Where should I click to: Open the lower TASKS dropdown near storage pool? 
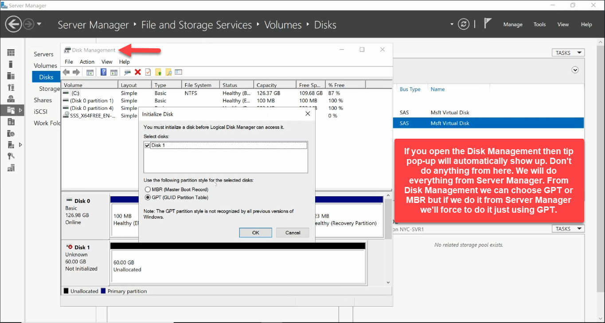[x=568, y=229]
